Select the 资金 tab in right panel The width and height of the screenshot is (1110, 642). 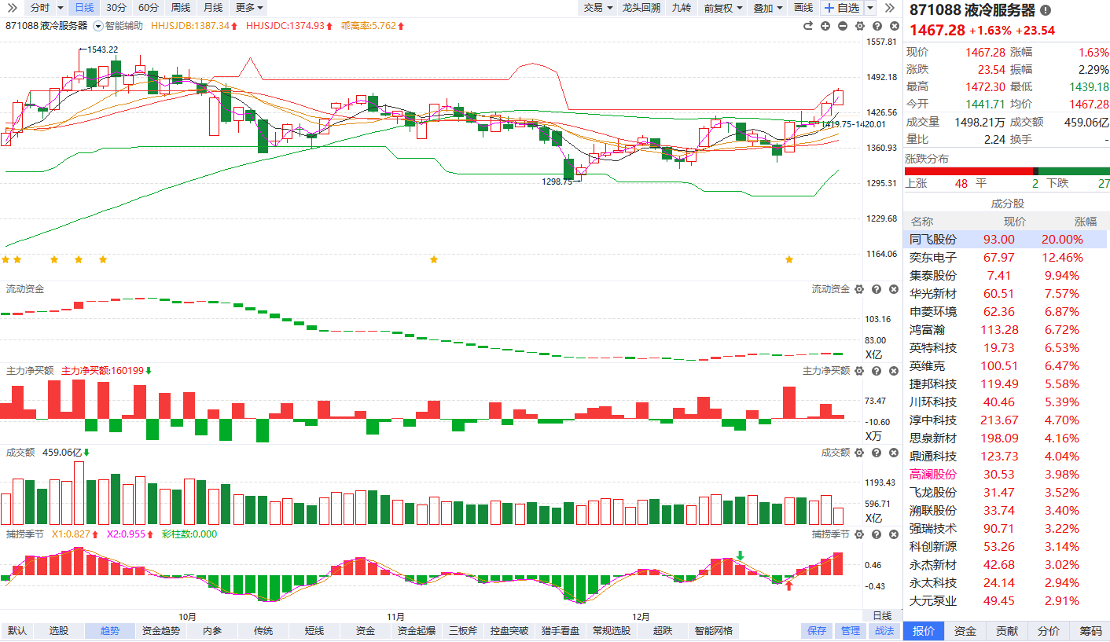965,631
